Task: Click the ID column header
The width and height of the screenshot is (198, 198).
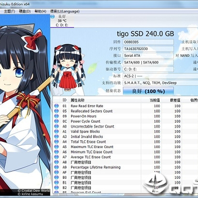Action: pyautogui.click(x=64, y=100)
